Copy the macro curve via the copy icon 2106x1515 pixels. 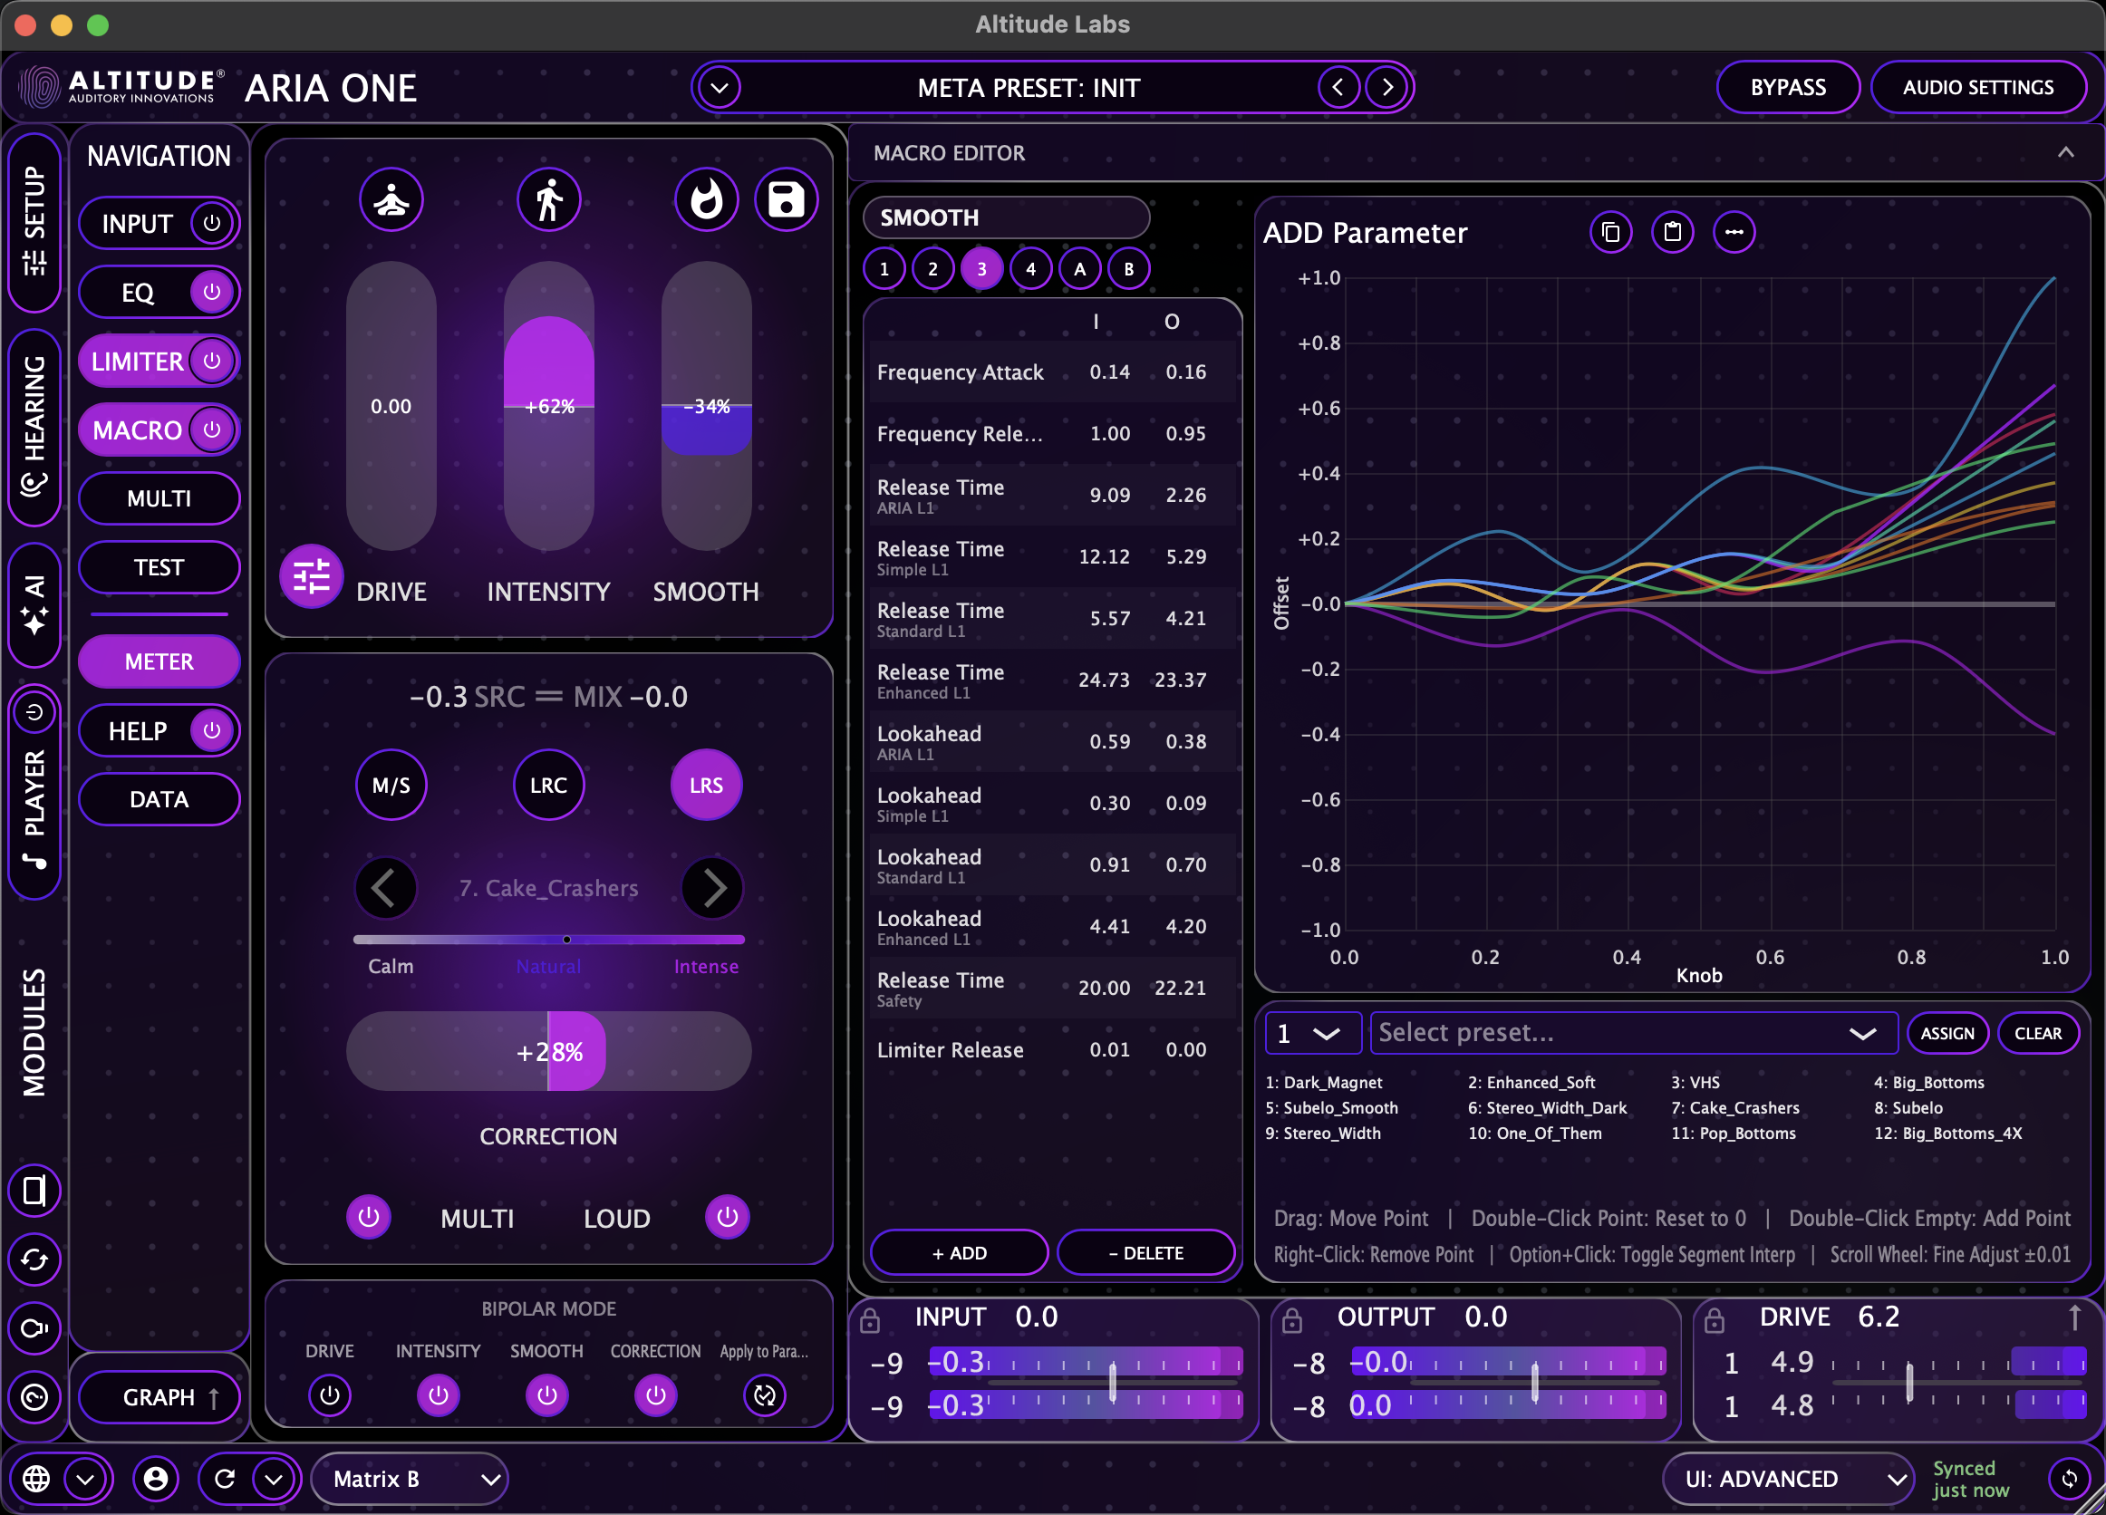(1611, 232)
